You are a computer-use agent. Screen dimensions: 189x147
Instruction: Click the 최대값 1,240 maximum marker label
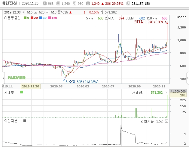point(149,22)
